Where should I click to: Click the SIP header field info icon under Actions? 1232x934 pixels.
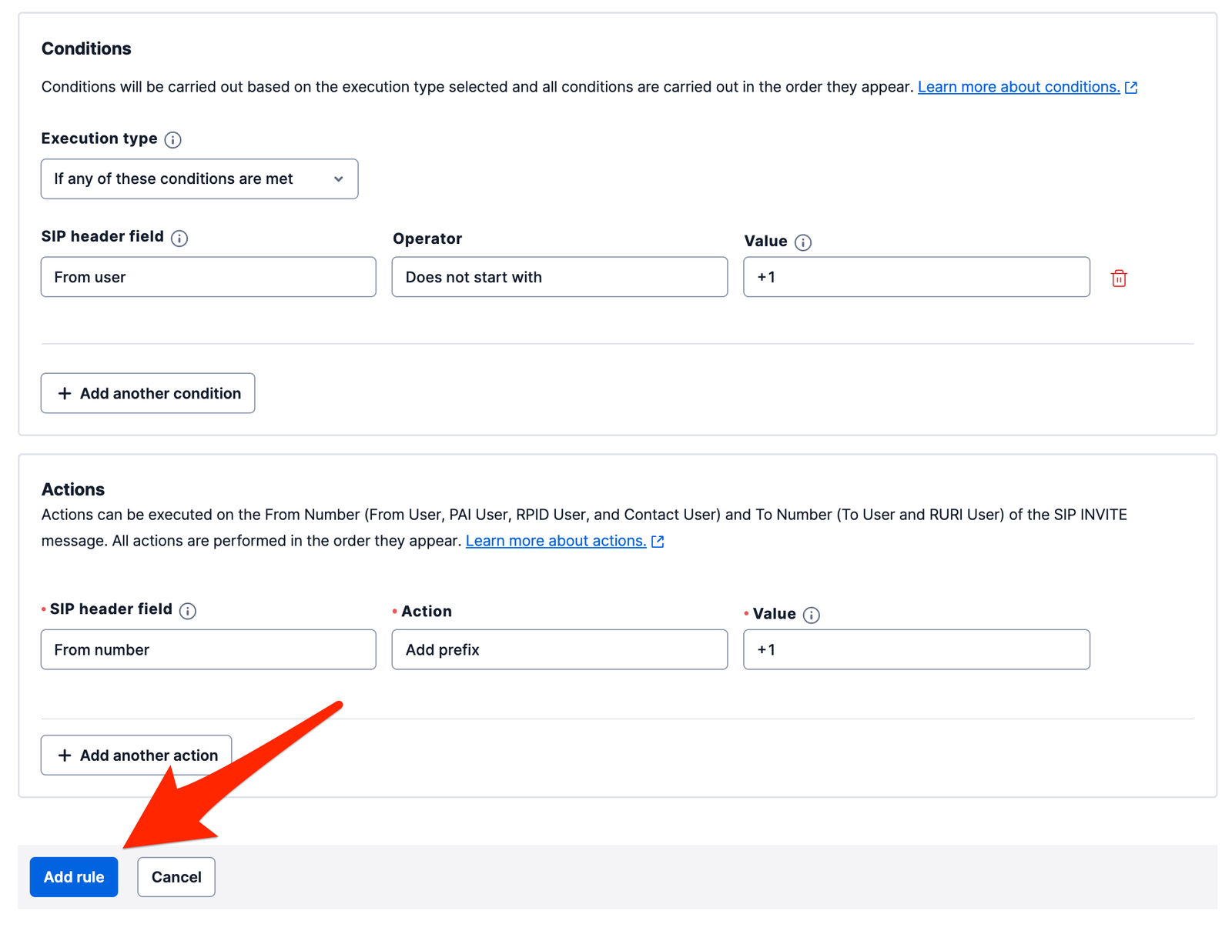pos(187,610)
